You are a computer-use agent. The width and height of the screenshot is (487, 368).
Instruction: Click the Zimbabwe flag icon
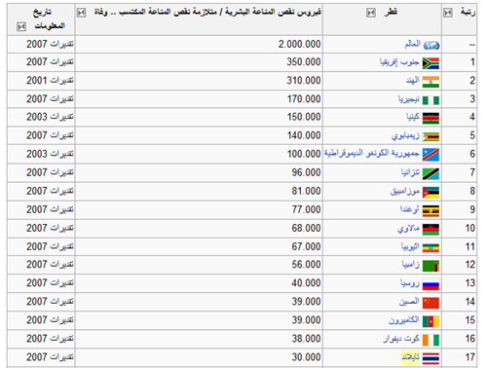tap(431, 137)
